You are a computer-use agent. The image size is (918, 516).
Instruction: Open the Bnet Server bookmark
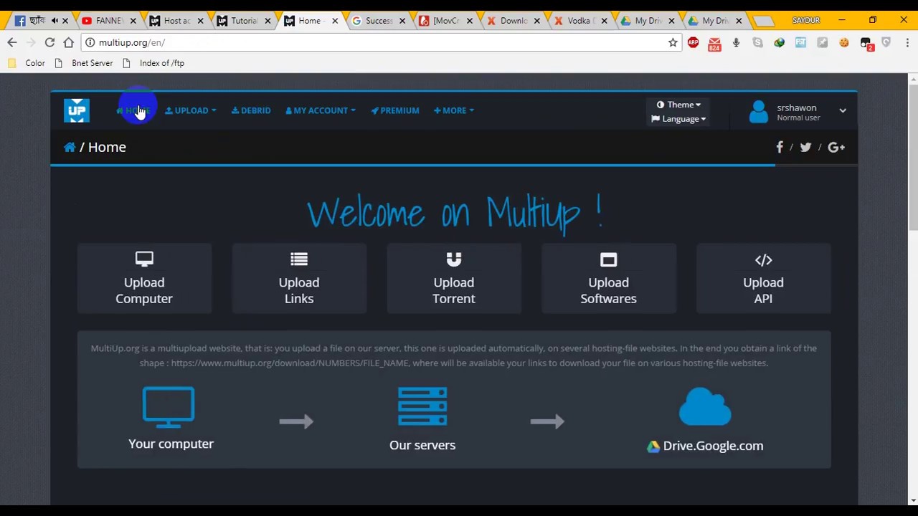(x=84, y=63)
